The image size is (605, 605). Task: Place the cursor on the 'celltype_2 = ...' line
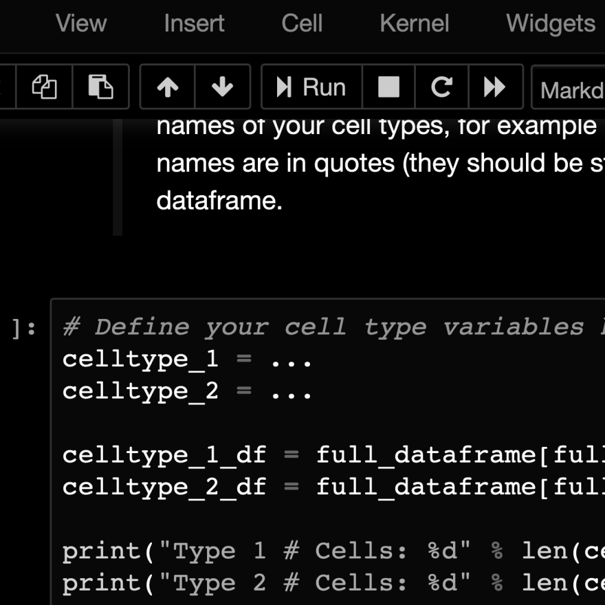point(187,390)
